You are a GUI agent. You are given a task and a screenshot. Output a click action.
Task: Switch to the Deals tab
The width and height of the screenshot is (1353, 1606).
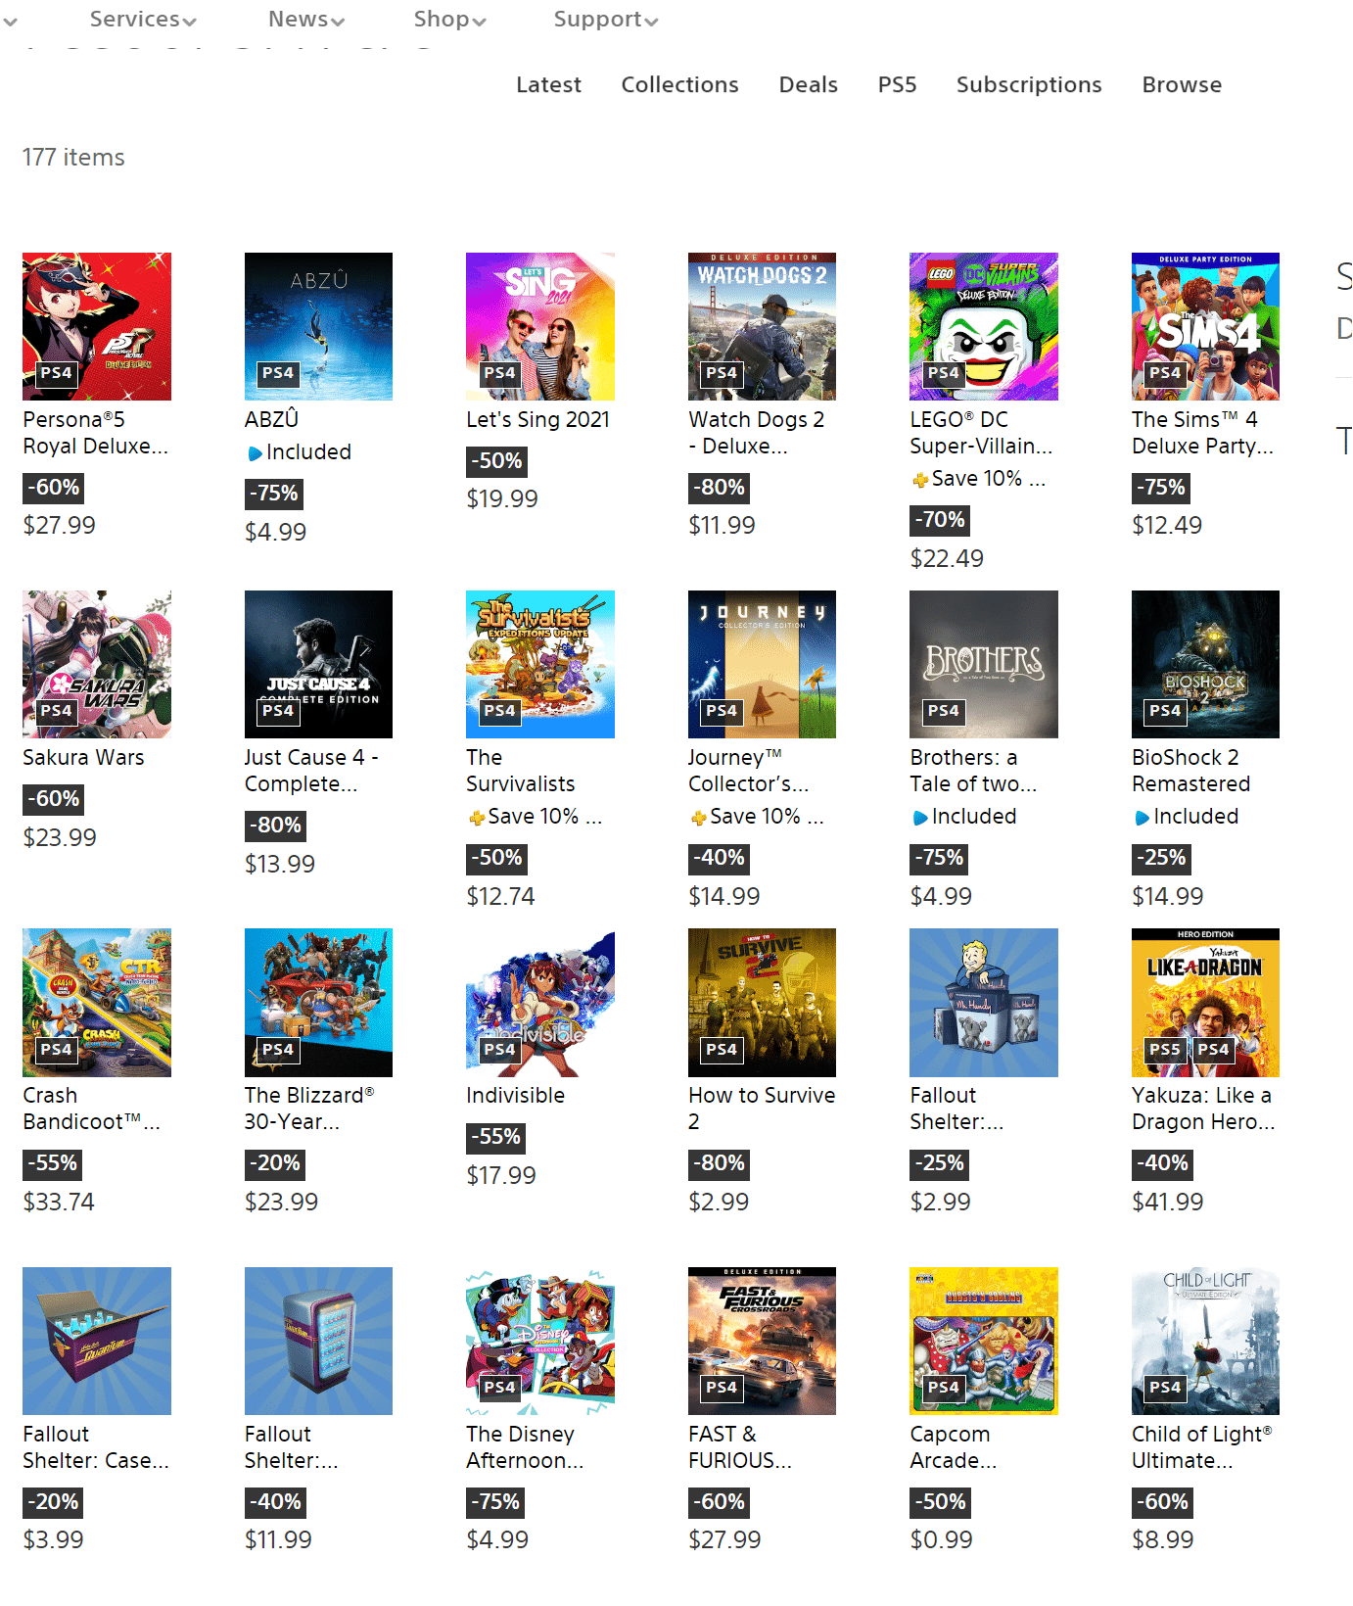point(809,85)
